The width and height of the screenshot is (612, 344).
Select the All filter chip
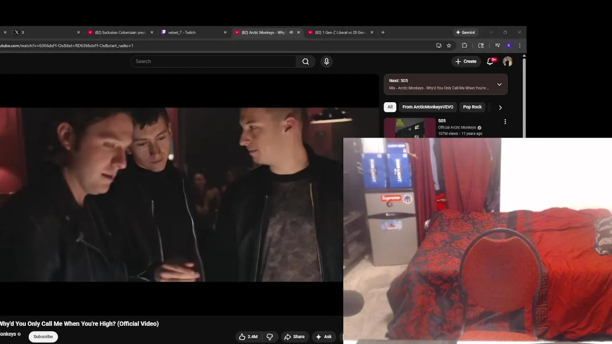coord(390,107)
